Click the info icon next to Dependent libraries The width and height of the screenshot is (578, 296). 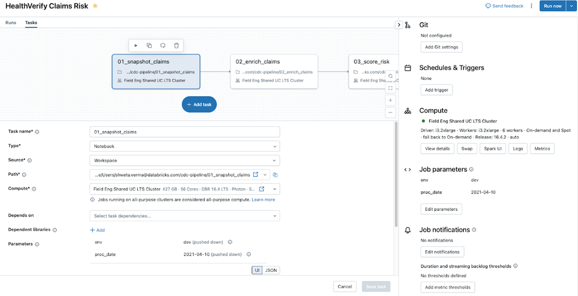54,229
